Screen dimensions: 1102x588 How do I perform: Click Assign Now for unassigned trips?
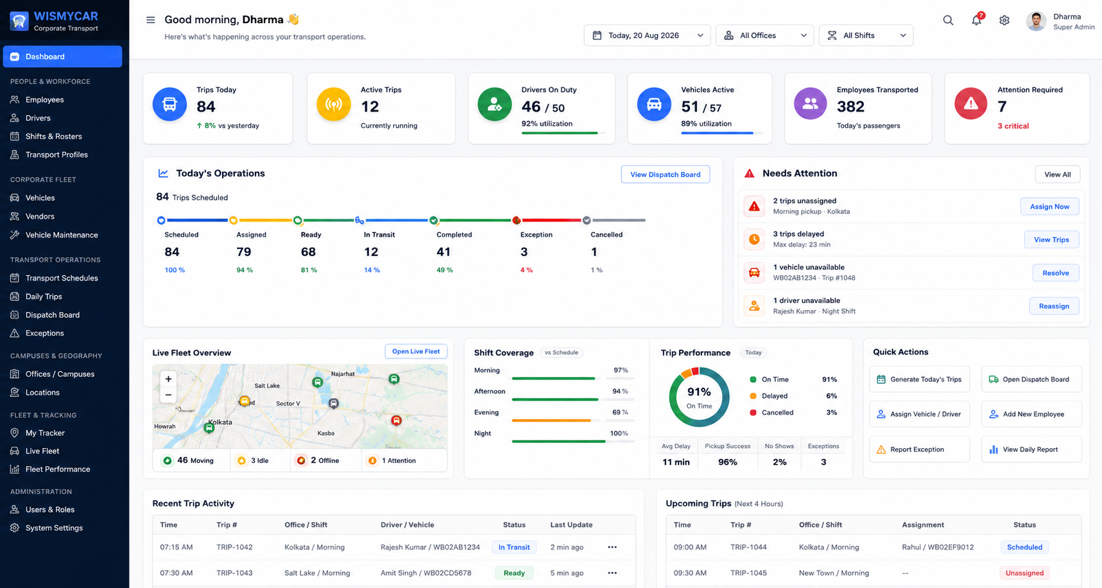(1049, 207)
